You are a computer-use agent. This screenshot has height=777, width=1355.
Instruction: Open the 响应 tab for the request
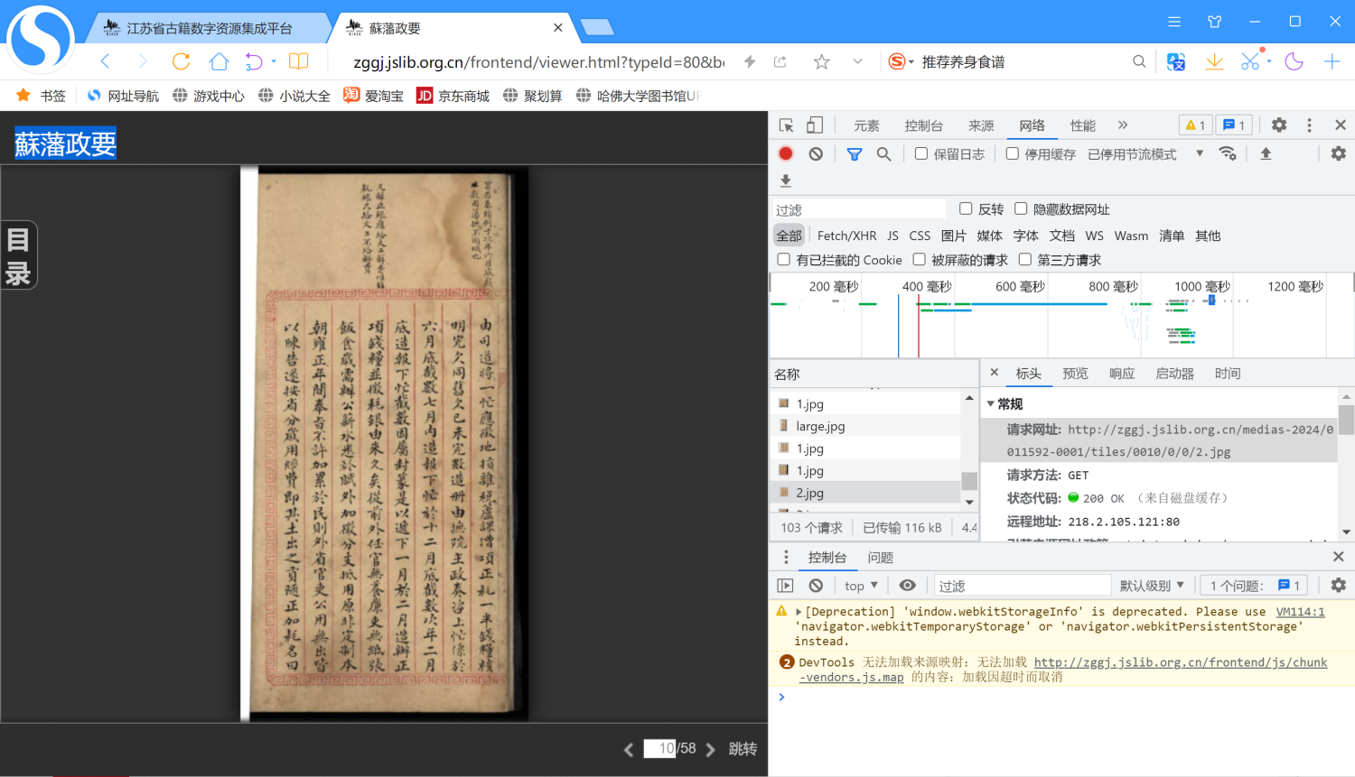[x=1122, y=374]
